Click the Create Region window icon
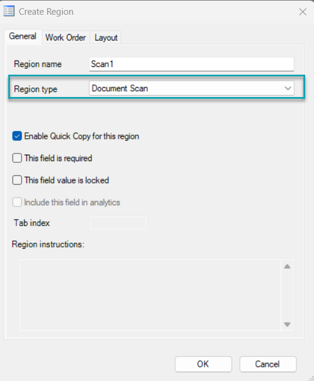 (x=9, y=11)
